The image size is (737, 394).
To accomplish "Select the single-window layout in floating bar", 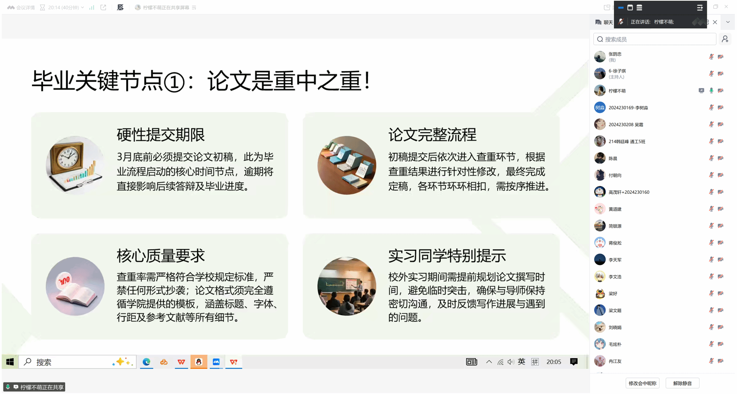I will pos(630,8).
